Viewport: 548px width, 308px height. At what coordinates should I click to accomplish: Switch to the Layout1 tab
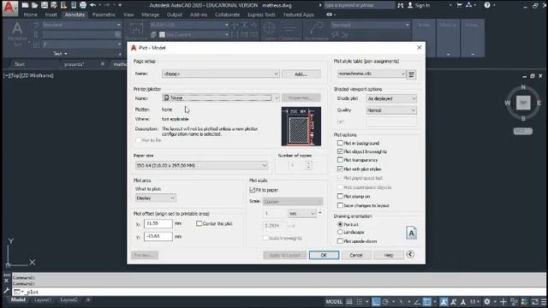pyautogui.click(x=43, y=299)
